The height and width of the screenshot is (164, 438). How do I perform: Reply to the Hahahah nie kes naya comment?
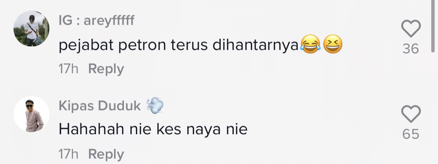(106, 154)
